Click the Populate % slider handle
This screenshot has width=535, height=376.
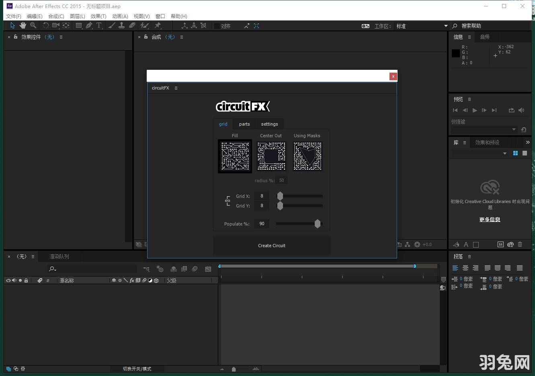point(318,224)
